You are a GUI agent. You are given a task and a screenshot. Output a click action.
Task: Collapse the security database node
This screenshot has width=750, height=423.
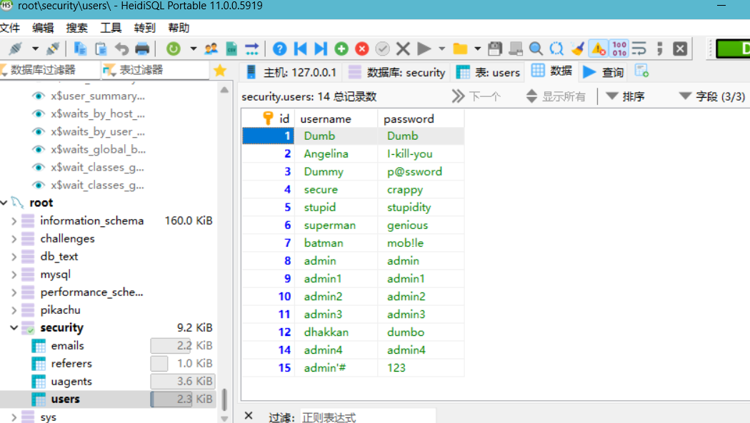14,328
